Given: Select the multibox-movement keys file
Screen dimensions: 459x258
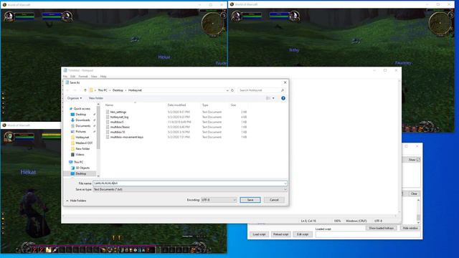Looking at the screenshot, I should [126, 137].
